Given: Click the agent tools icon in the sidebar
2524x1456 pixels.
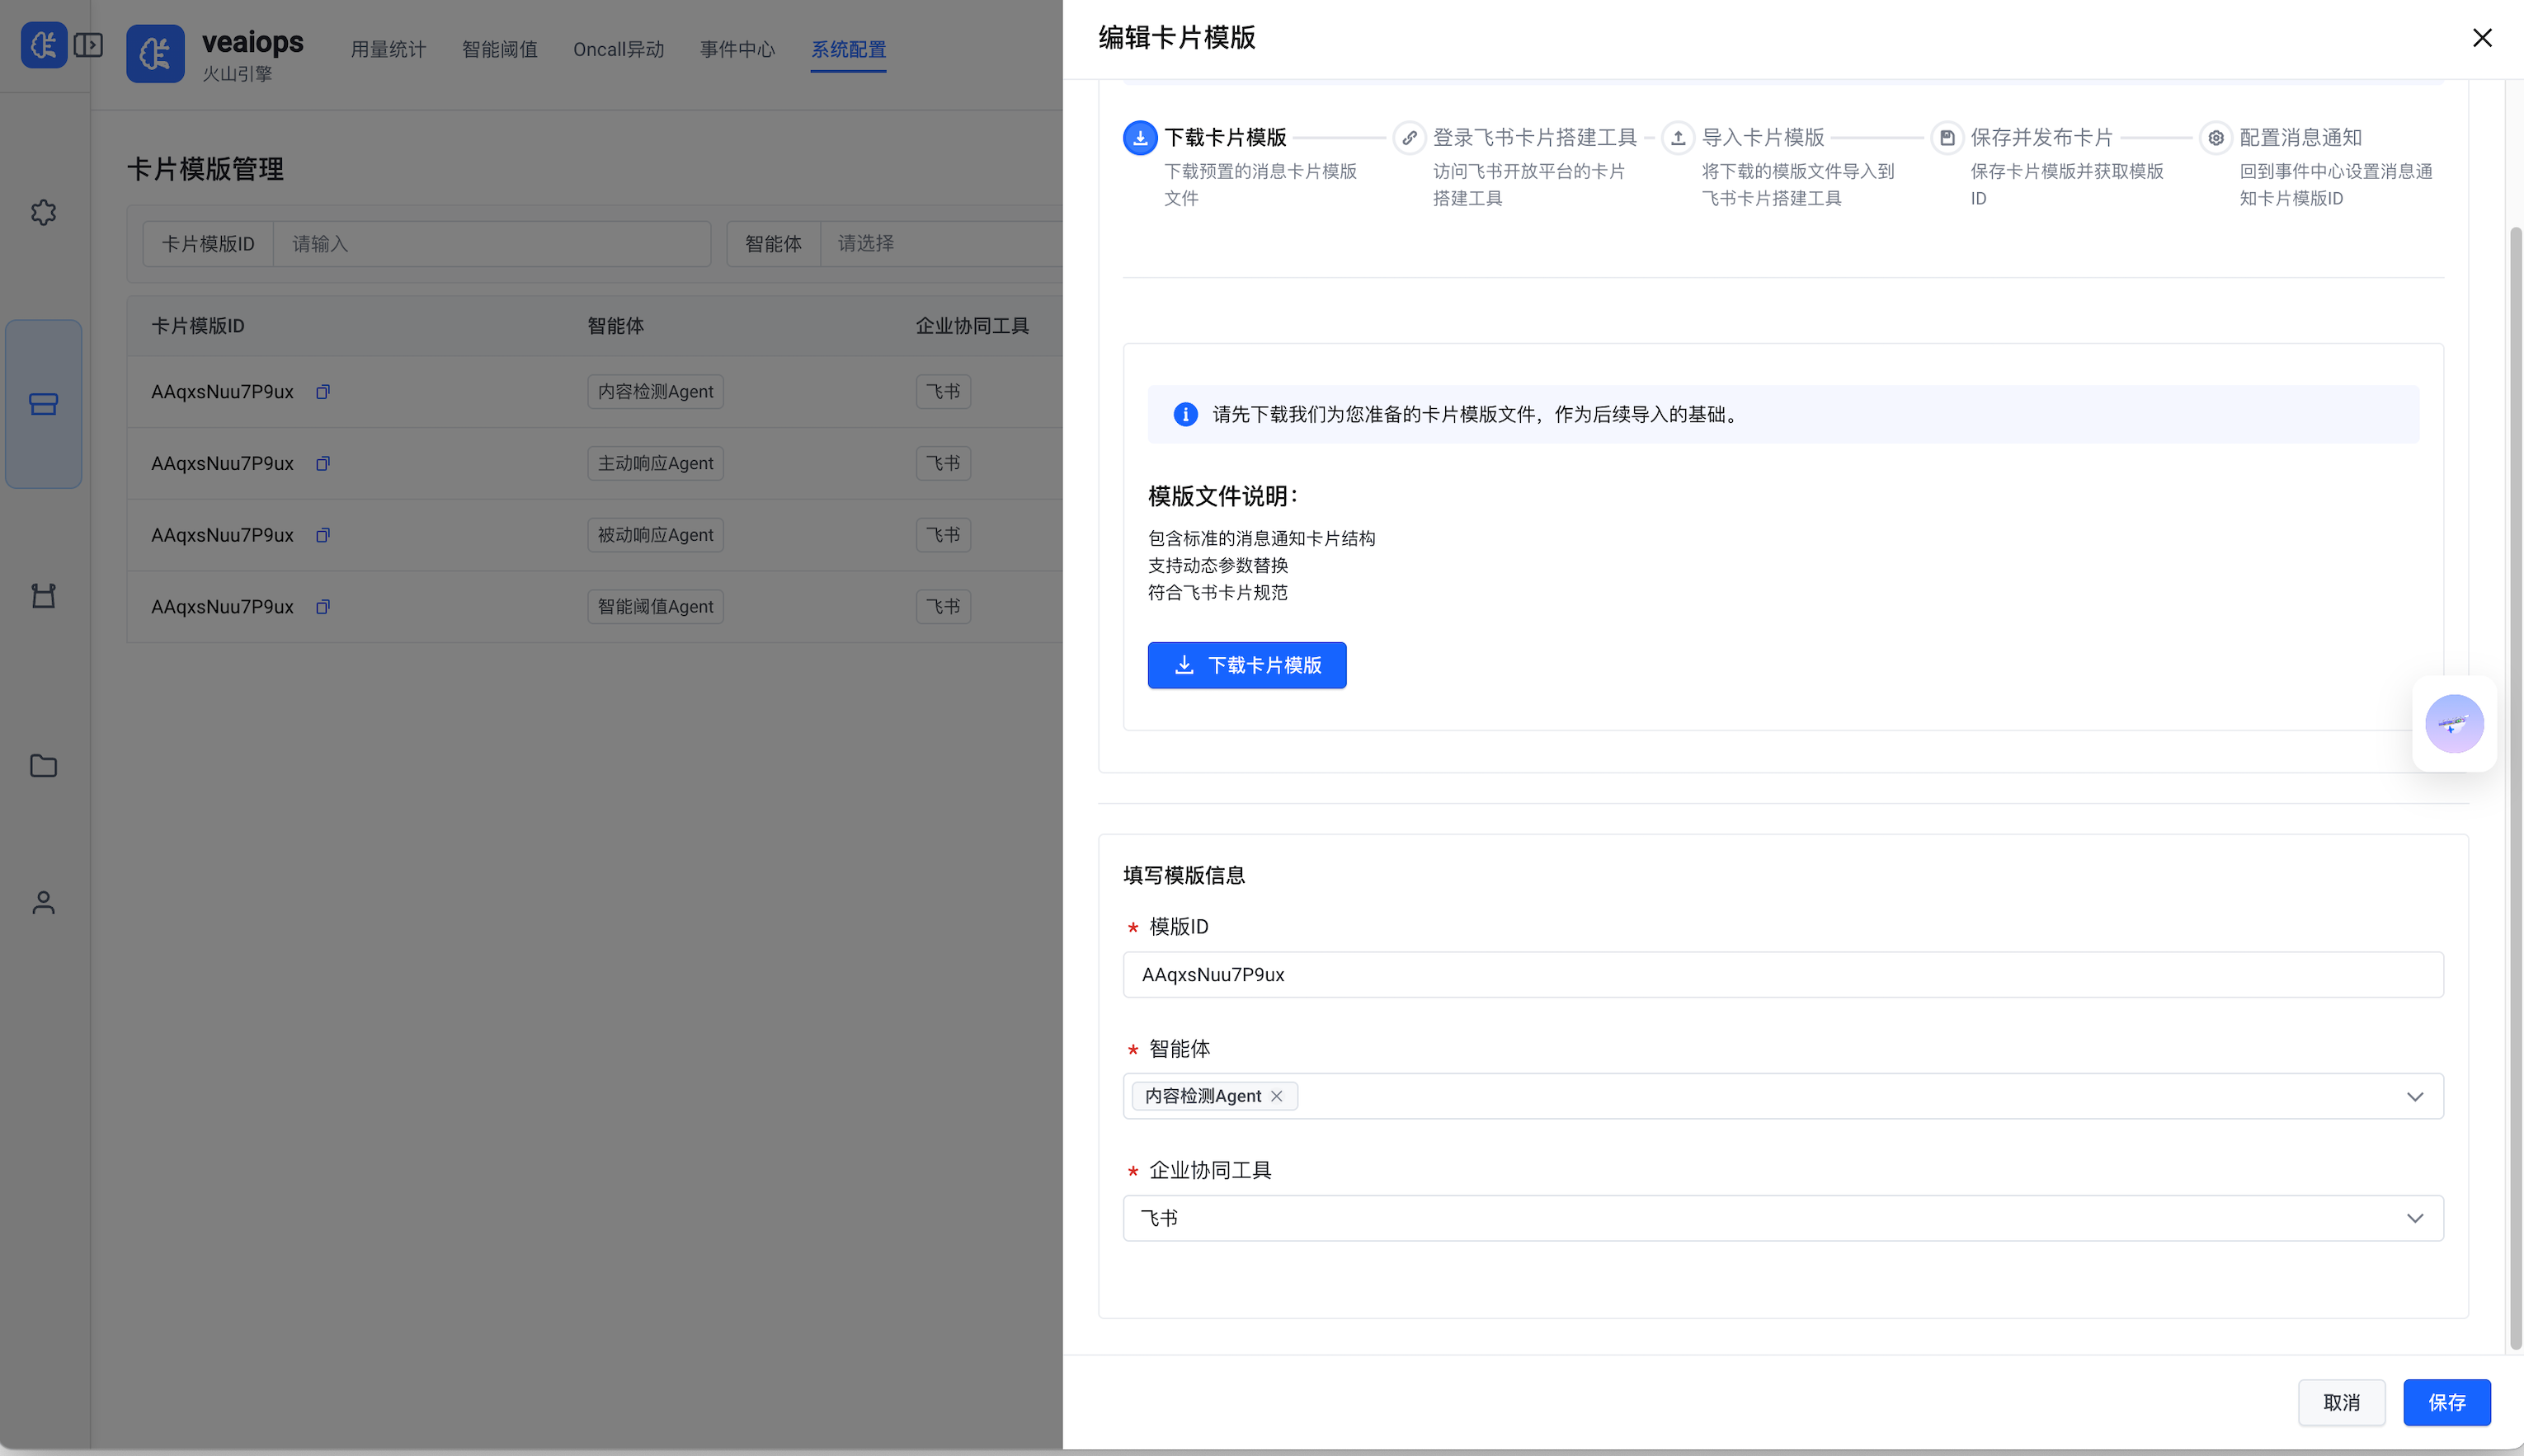Looking at the screenshot, I should [x=43, y=595].
